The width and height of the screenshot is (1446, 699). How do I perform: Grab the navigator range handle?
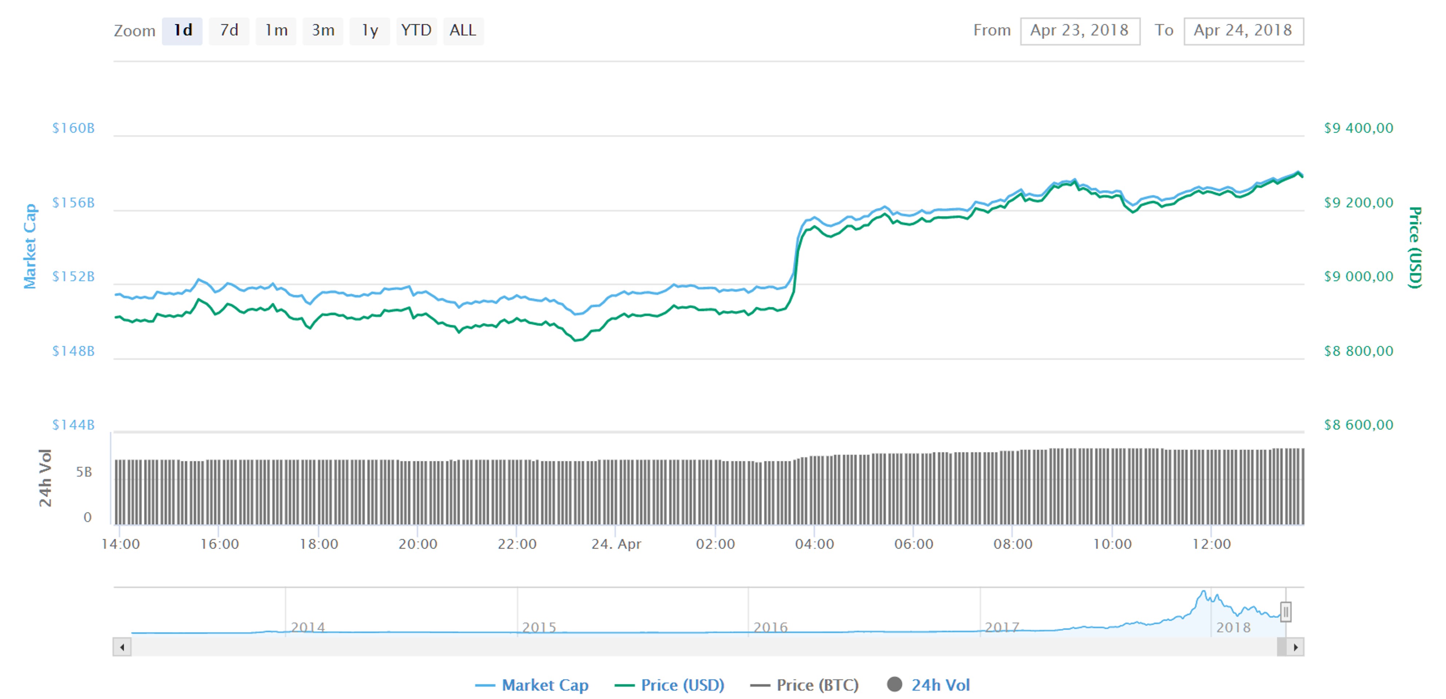click(x=1285, y=612)
